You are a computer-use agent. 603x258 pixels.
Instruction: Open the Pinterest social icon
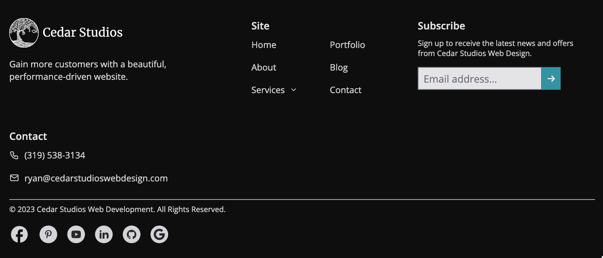(x=48, y=234)
